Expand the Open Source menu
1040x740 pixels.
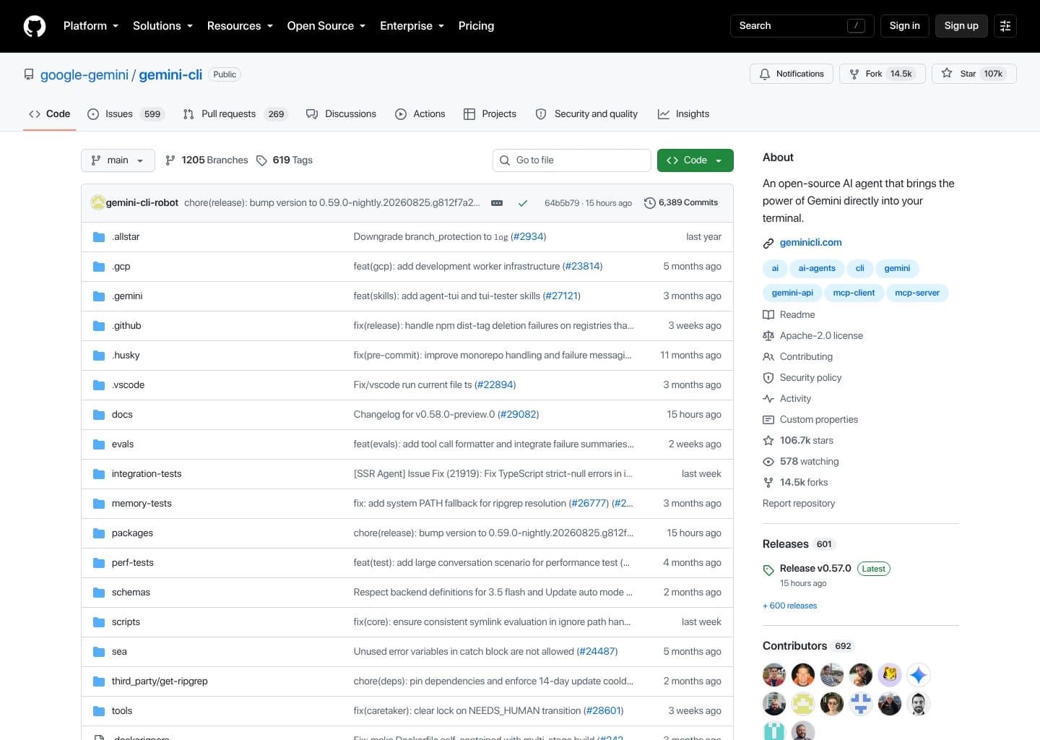[326, 26]
